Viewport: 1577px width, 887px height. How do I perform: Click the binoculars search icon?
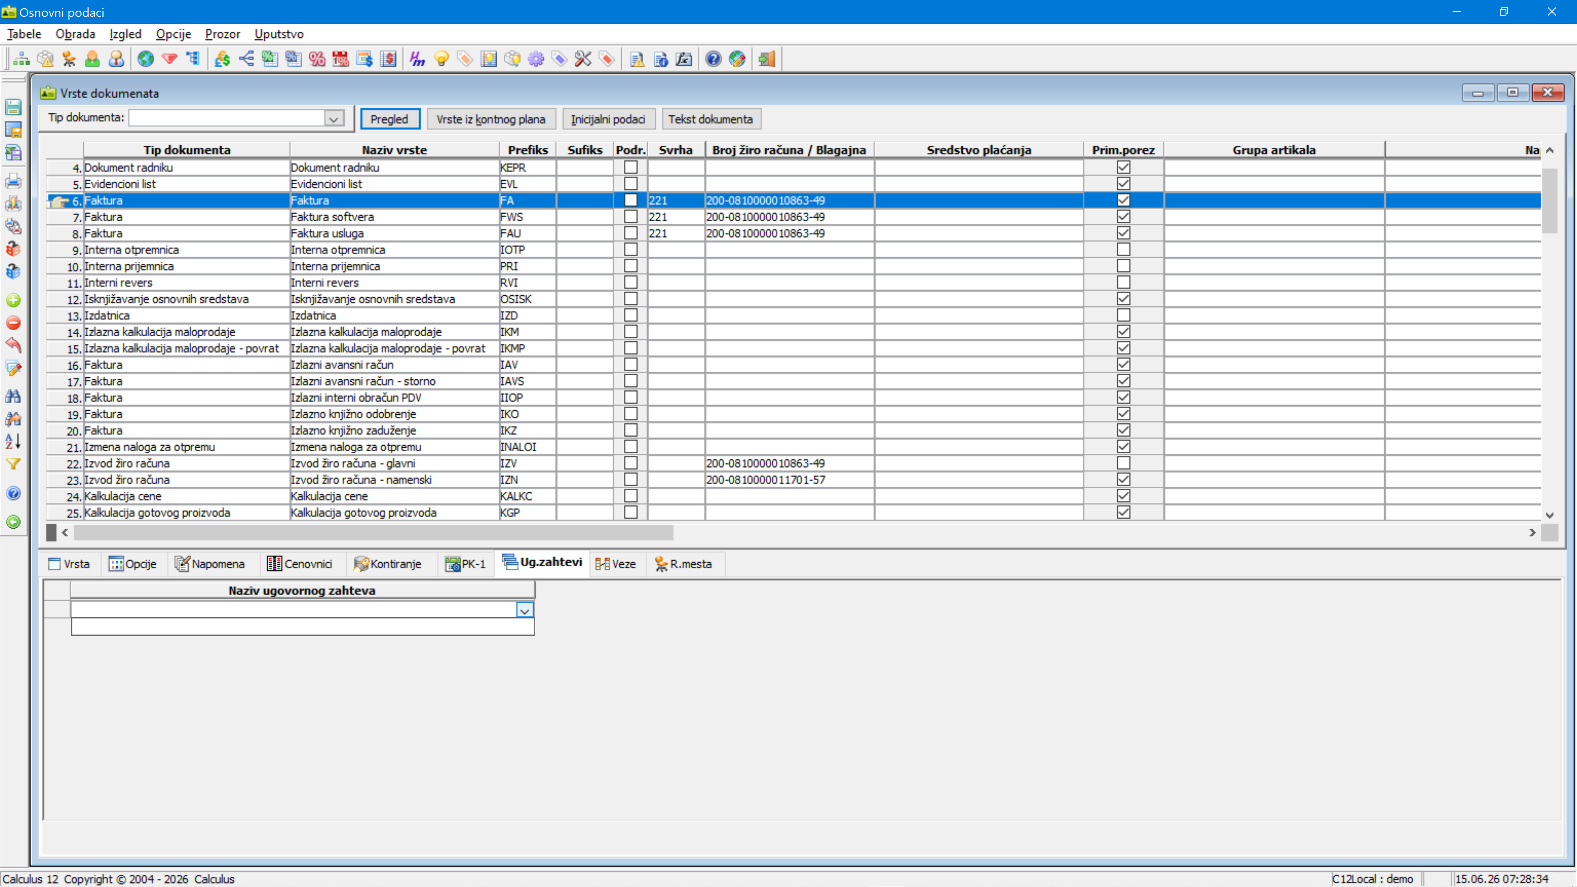click(14, 396)
